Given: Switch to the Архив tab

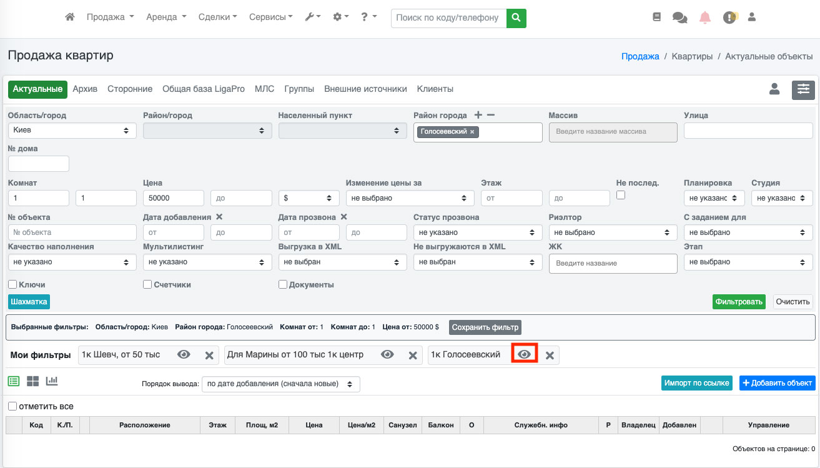Looking at the screenshot, I should (85, 89).
